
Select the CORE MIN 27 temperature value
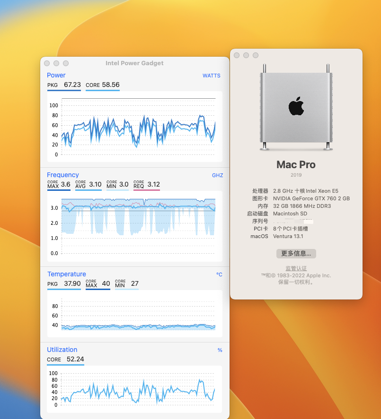click(x=127, y=284)
